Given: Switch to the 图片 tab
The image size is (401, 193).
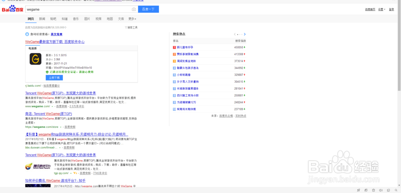Looking at the screenshot, I should [x=87, y=19].
